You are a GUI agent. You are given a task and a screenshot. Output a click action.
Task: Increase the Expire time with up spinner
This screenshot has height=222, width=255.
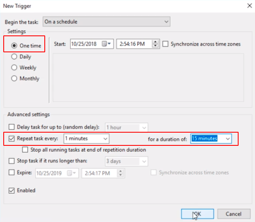(x=120, y=171)
